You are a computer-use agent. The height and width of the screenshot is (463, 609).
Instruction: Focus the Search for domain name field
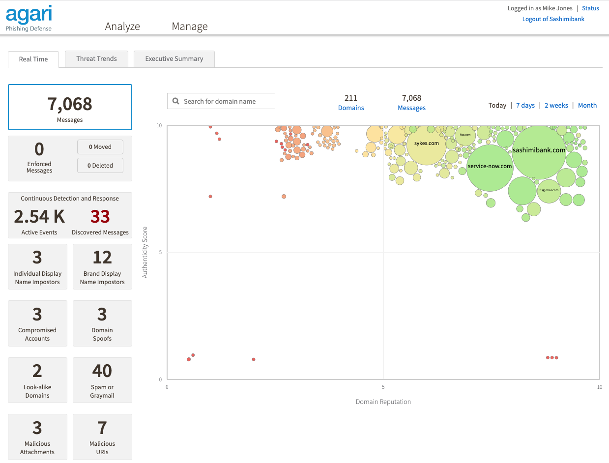click(x=221, y=101)
